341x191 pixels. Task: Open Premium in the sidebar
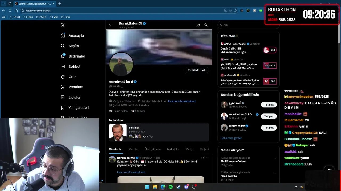click(72, 87)
